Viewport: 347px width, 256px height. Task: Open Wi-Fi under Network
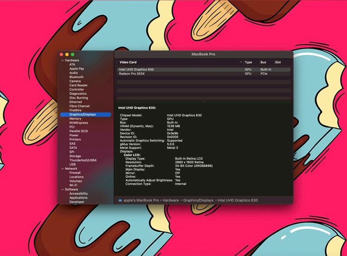coord(73,185)
